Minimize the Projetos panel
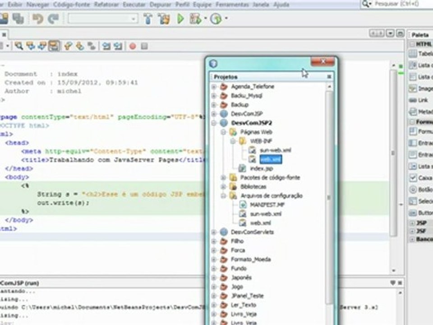Screen dimensions: 433x325 [329, 77]
